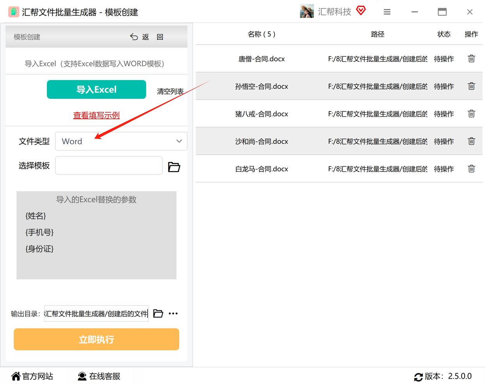Expand the 文件类型 Word dropdown
Screen dimensions: 485x385
pyautogui.click(x=121, y=141)
